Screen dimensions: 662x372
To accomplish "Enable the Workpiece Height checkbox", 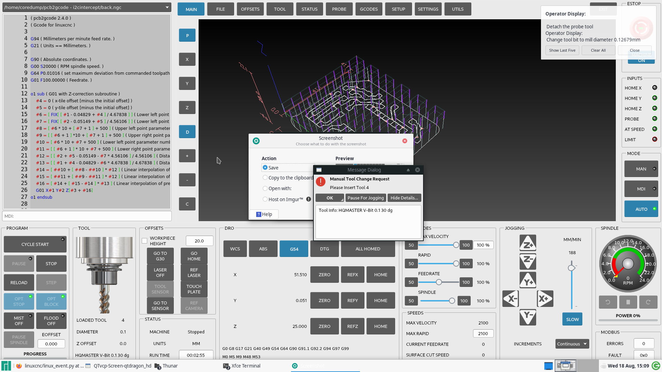I will pyautogui.click(x=144, y=241).
